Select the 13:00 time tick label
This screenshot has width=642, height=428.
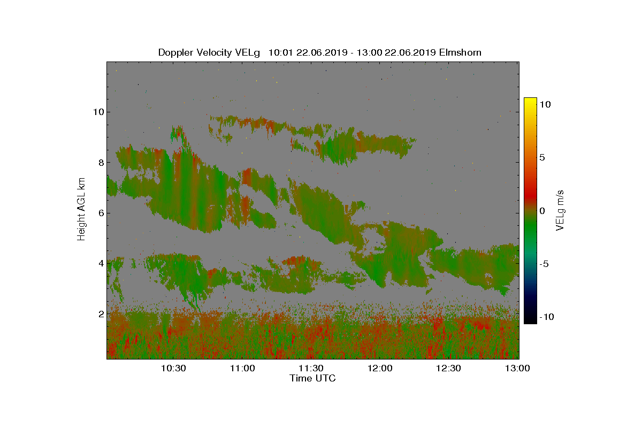(517, 368)
